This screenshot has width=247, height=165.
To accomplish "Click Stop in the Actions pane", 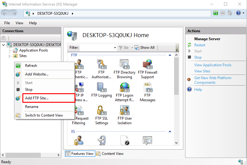I will 198,57.
